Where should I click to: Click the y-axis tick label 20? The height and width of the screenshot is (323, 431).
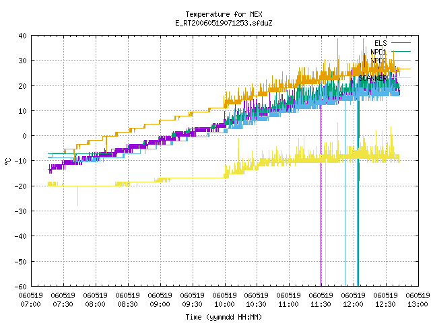click(x=22, y=86)
